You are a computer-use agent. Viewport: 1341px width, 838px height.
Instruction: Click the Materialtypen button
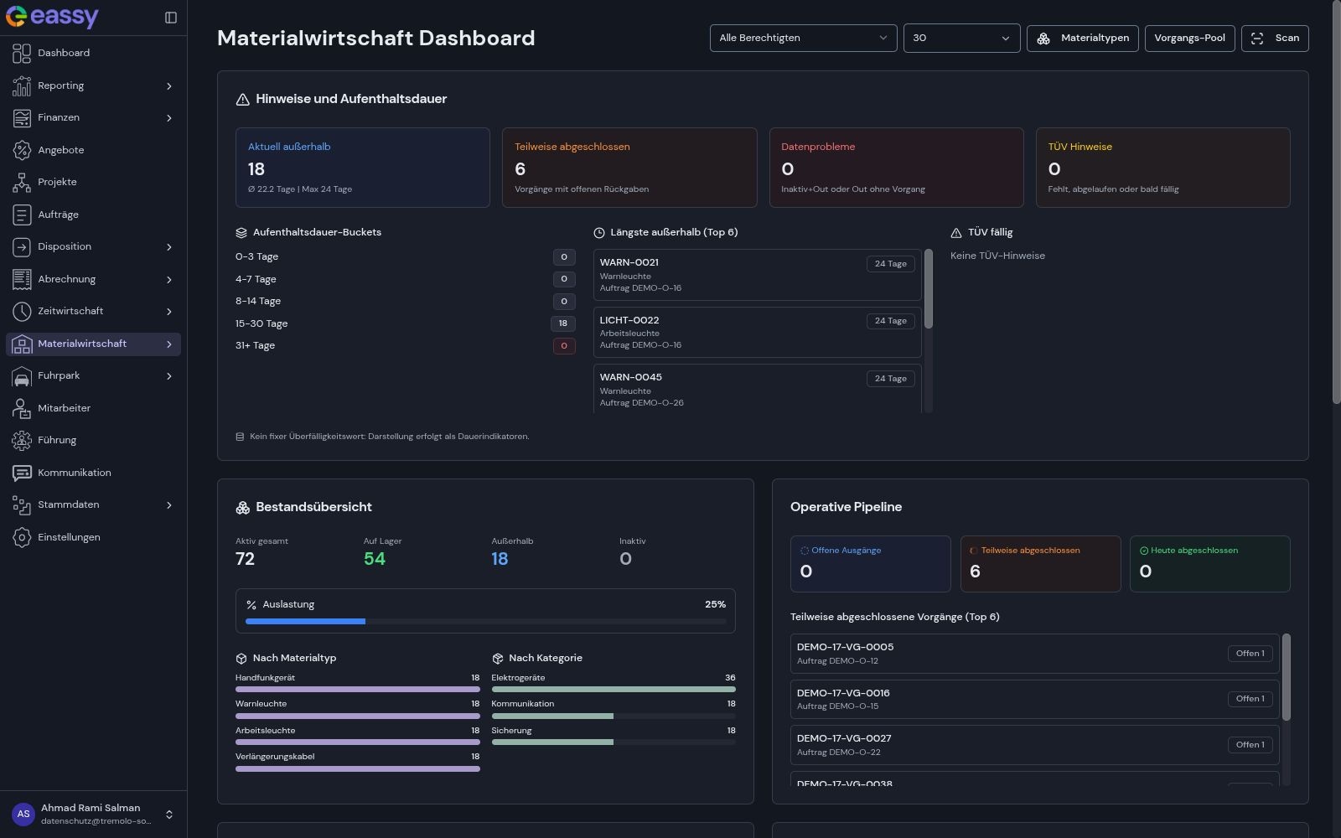point(1082,39)
